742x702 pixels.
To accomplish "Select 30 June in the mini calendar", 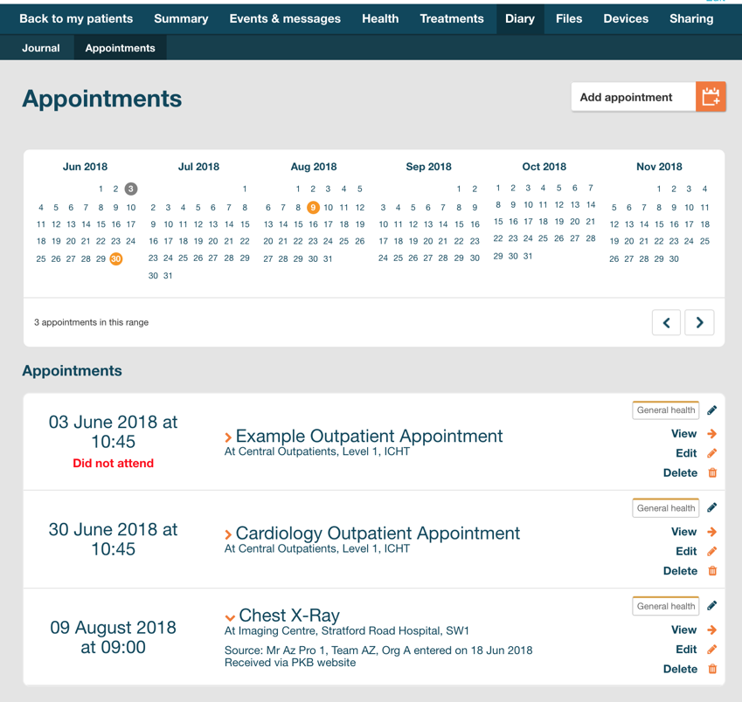I will click(x=115, y=258).
